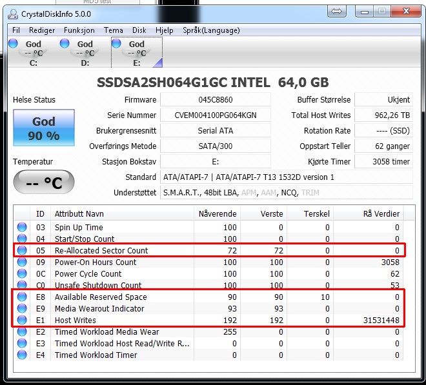Click the Rå Verdier column header
The width and height of the screenshot is (426, 385).
coord(369,213)
